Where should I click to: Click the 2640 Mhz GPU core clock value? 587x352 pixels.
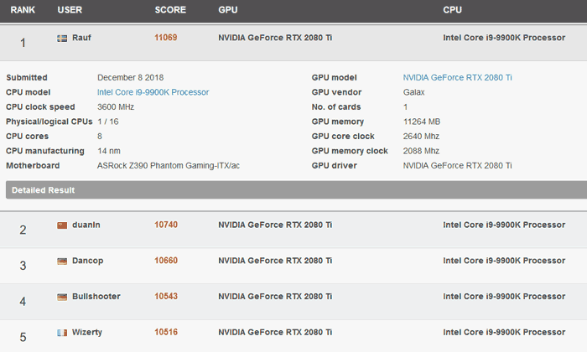tap(421, 136)
